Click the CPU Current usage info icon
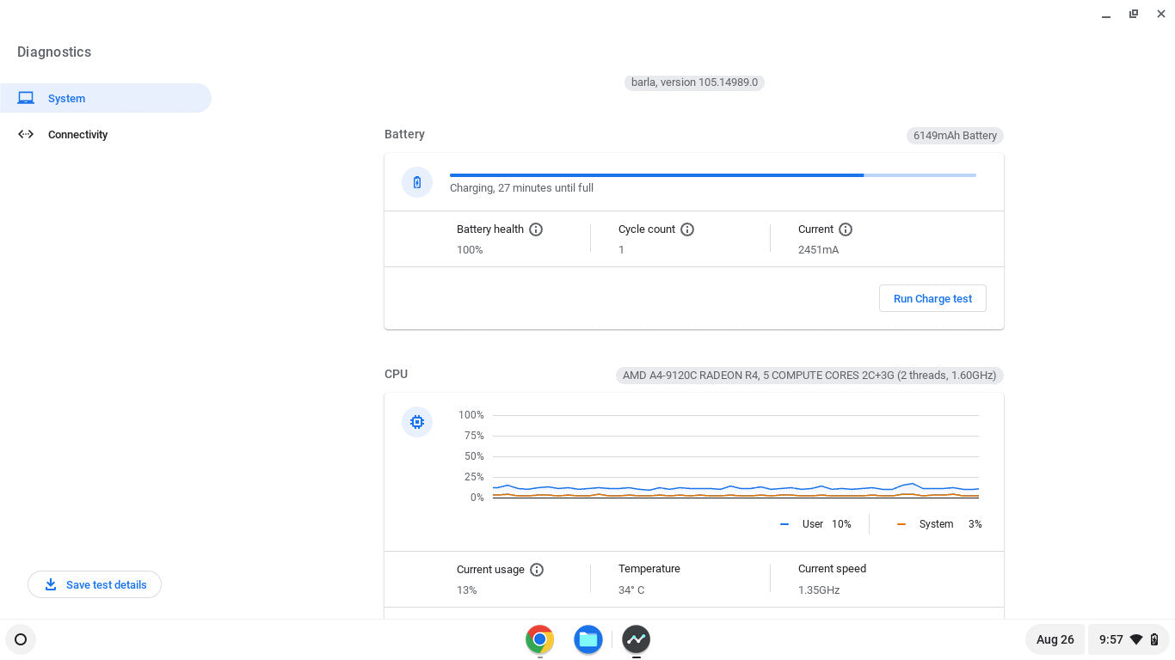 click(537, 570)
